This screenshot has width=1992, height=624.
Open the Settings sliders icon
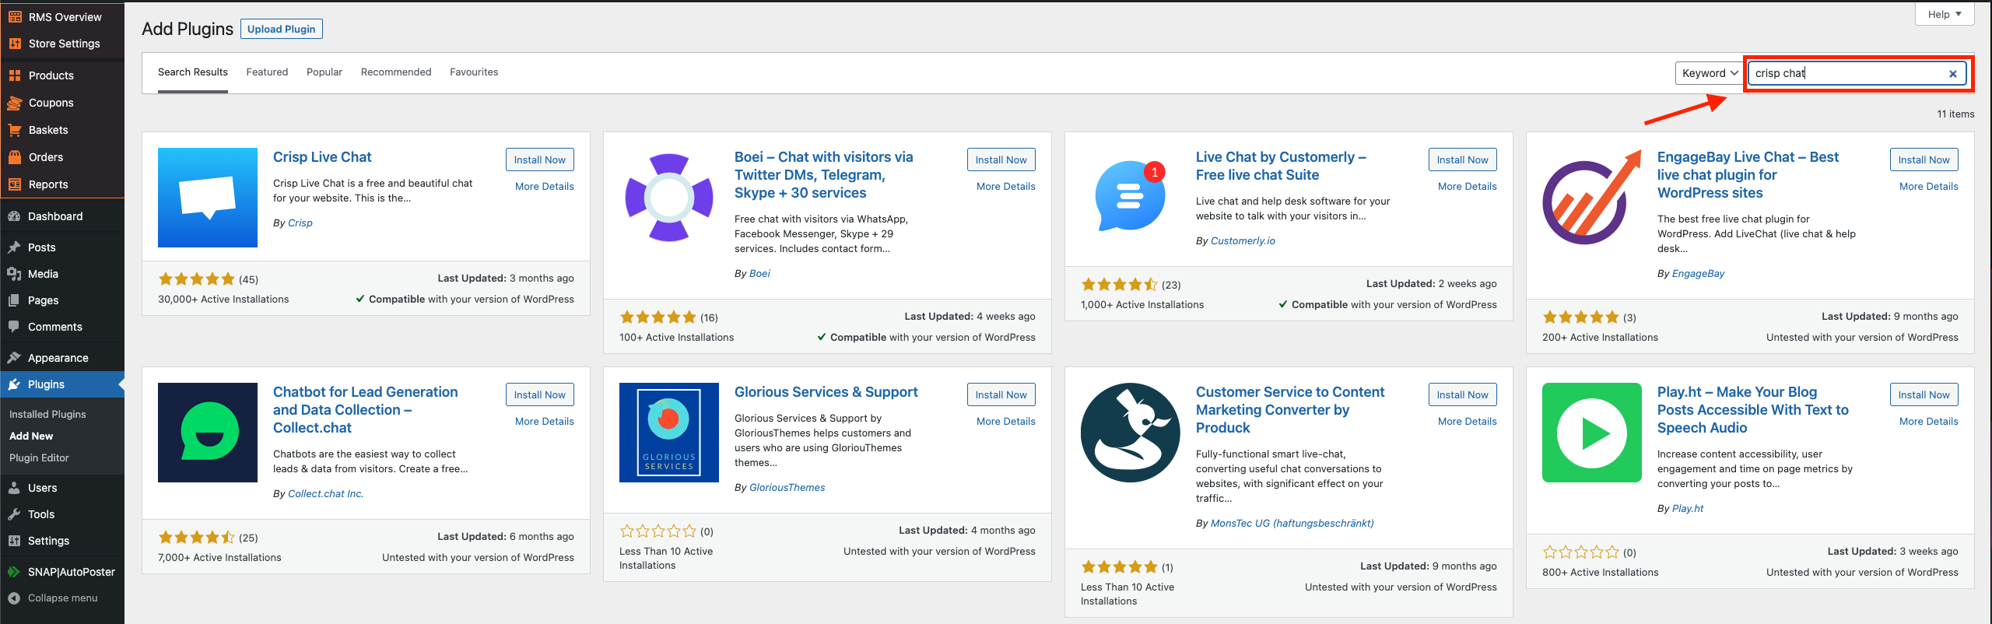tap(14, 541)
